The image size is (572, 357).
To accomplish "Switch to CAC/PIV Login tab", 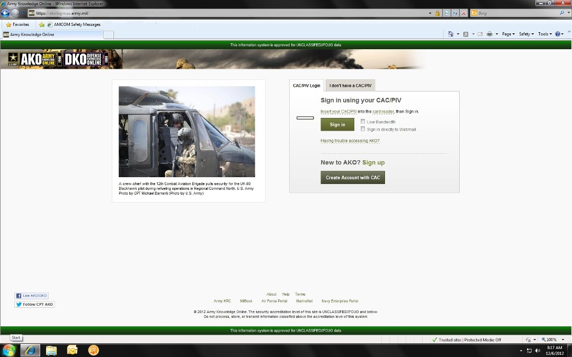I will click(307, 86).
